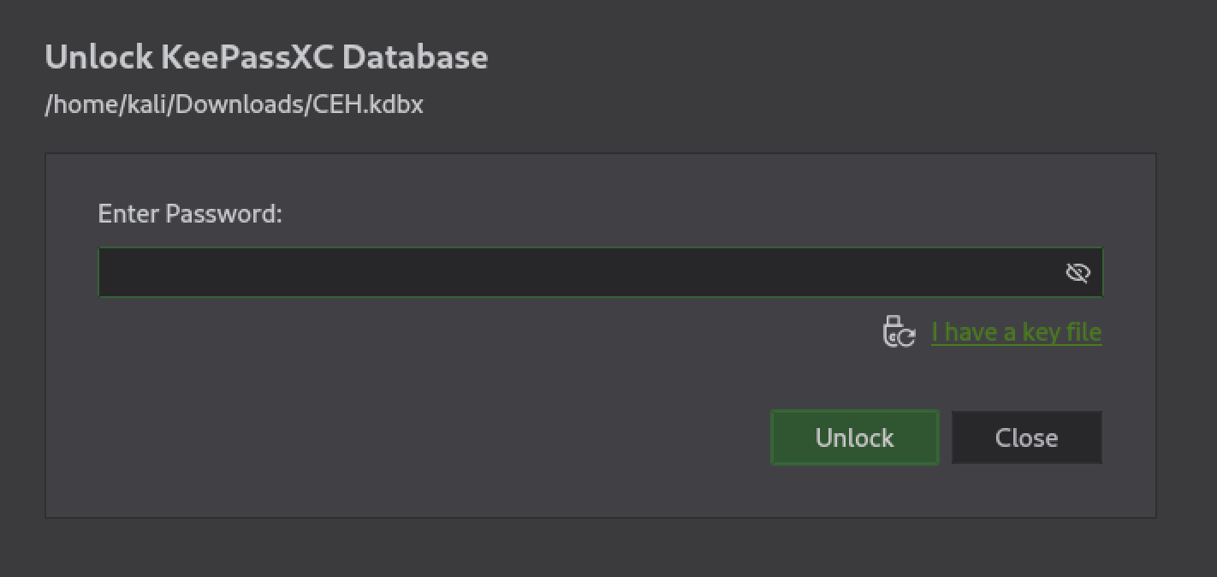The image size is (1217, 577).
Task: Click the Enter Password label
Action: (x=190, y=213)
